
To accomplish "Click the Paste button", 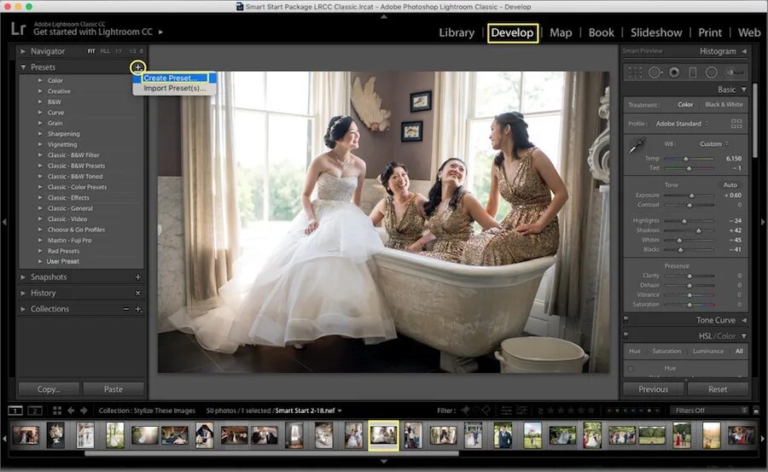I will tap(113, 389).
